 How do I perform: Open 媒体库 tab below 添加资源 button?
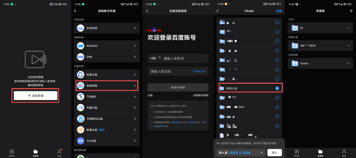pos(12,153)
